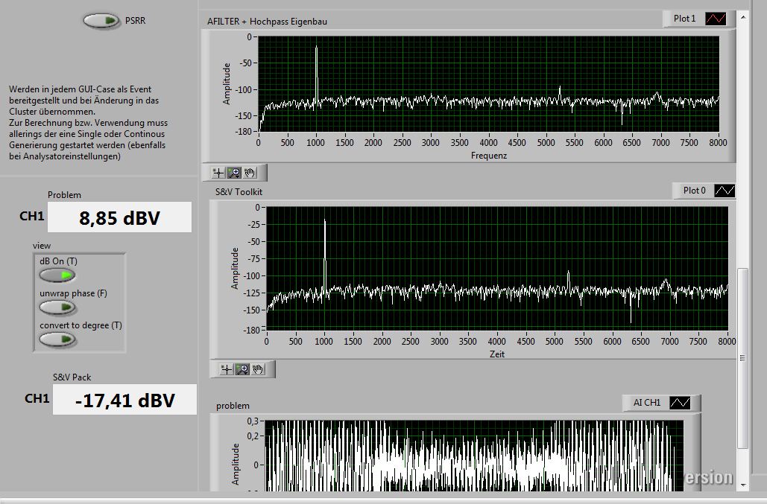
Task: Click the problem waveform graph area
Action: click(473, 456)
